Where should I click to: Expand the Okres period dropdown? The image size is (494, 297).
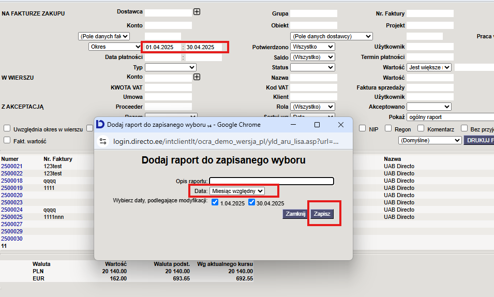coord(115,47)
